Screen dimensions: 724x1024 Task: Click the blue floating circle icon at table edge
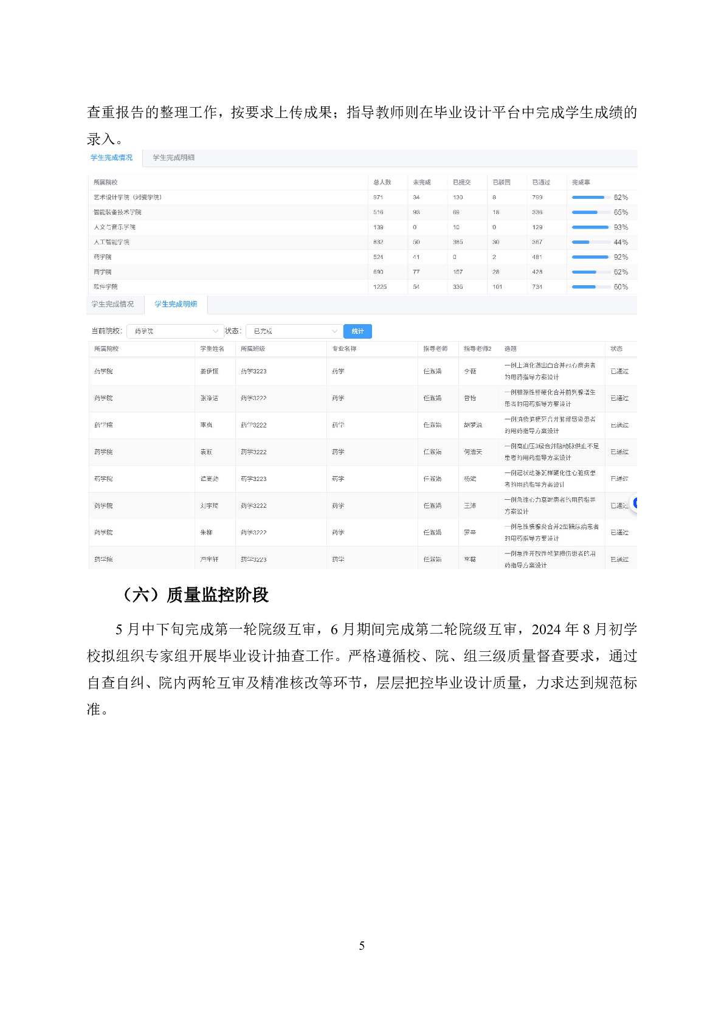[635, 503]
